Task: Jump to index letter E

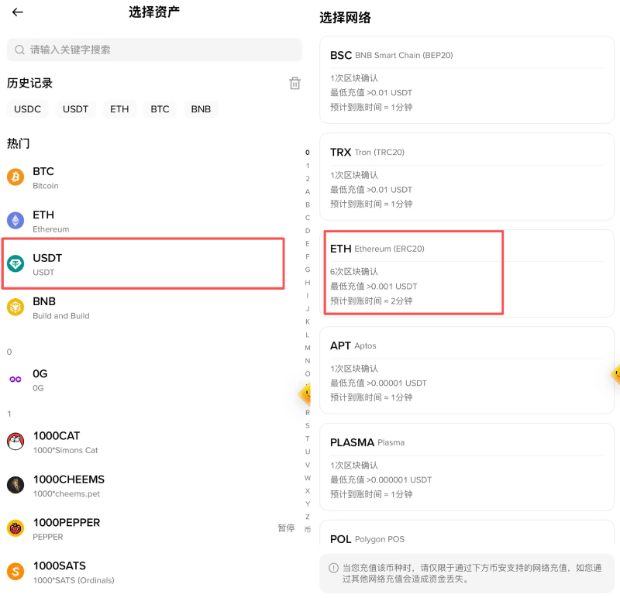Action: [x=307, y=244]
